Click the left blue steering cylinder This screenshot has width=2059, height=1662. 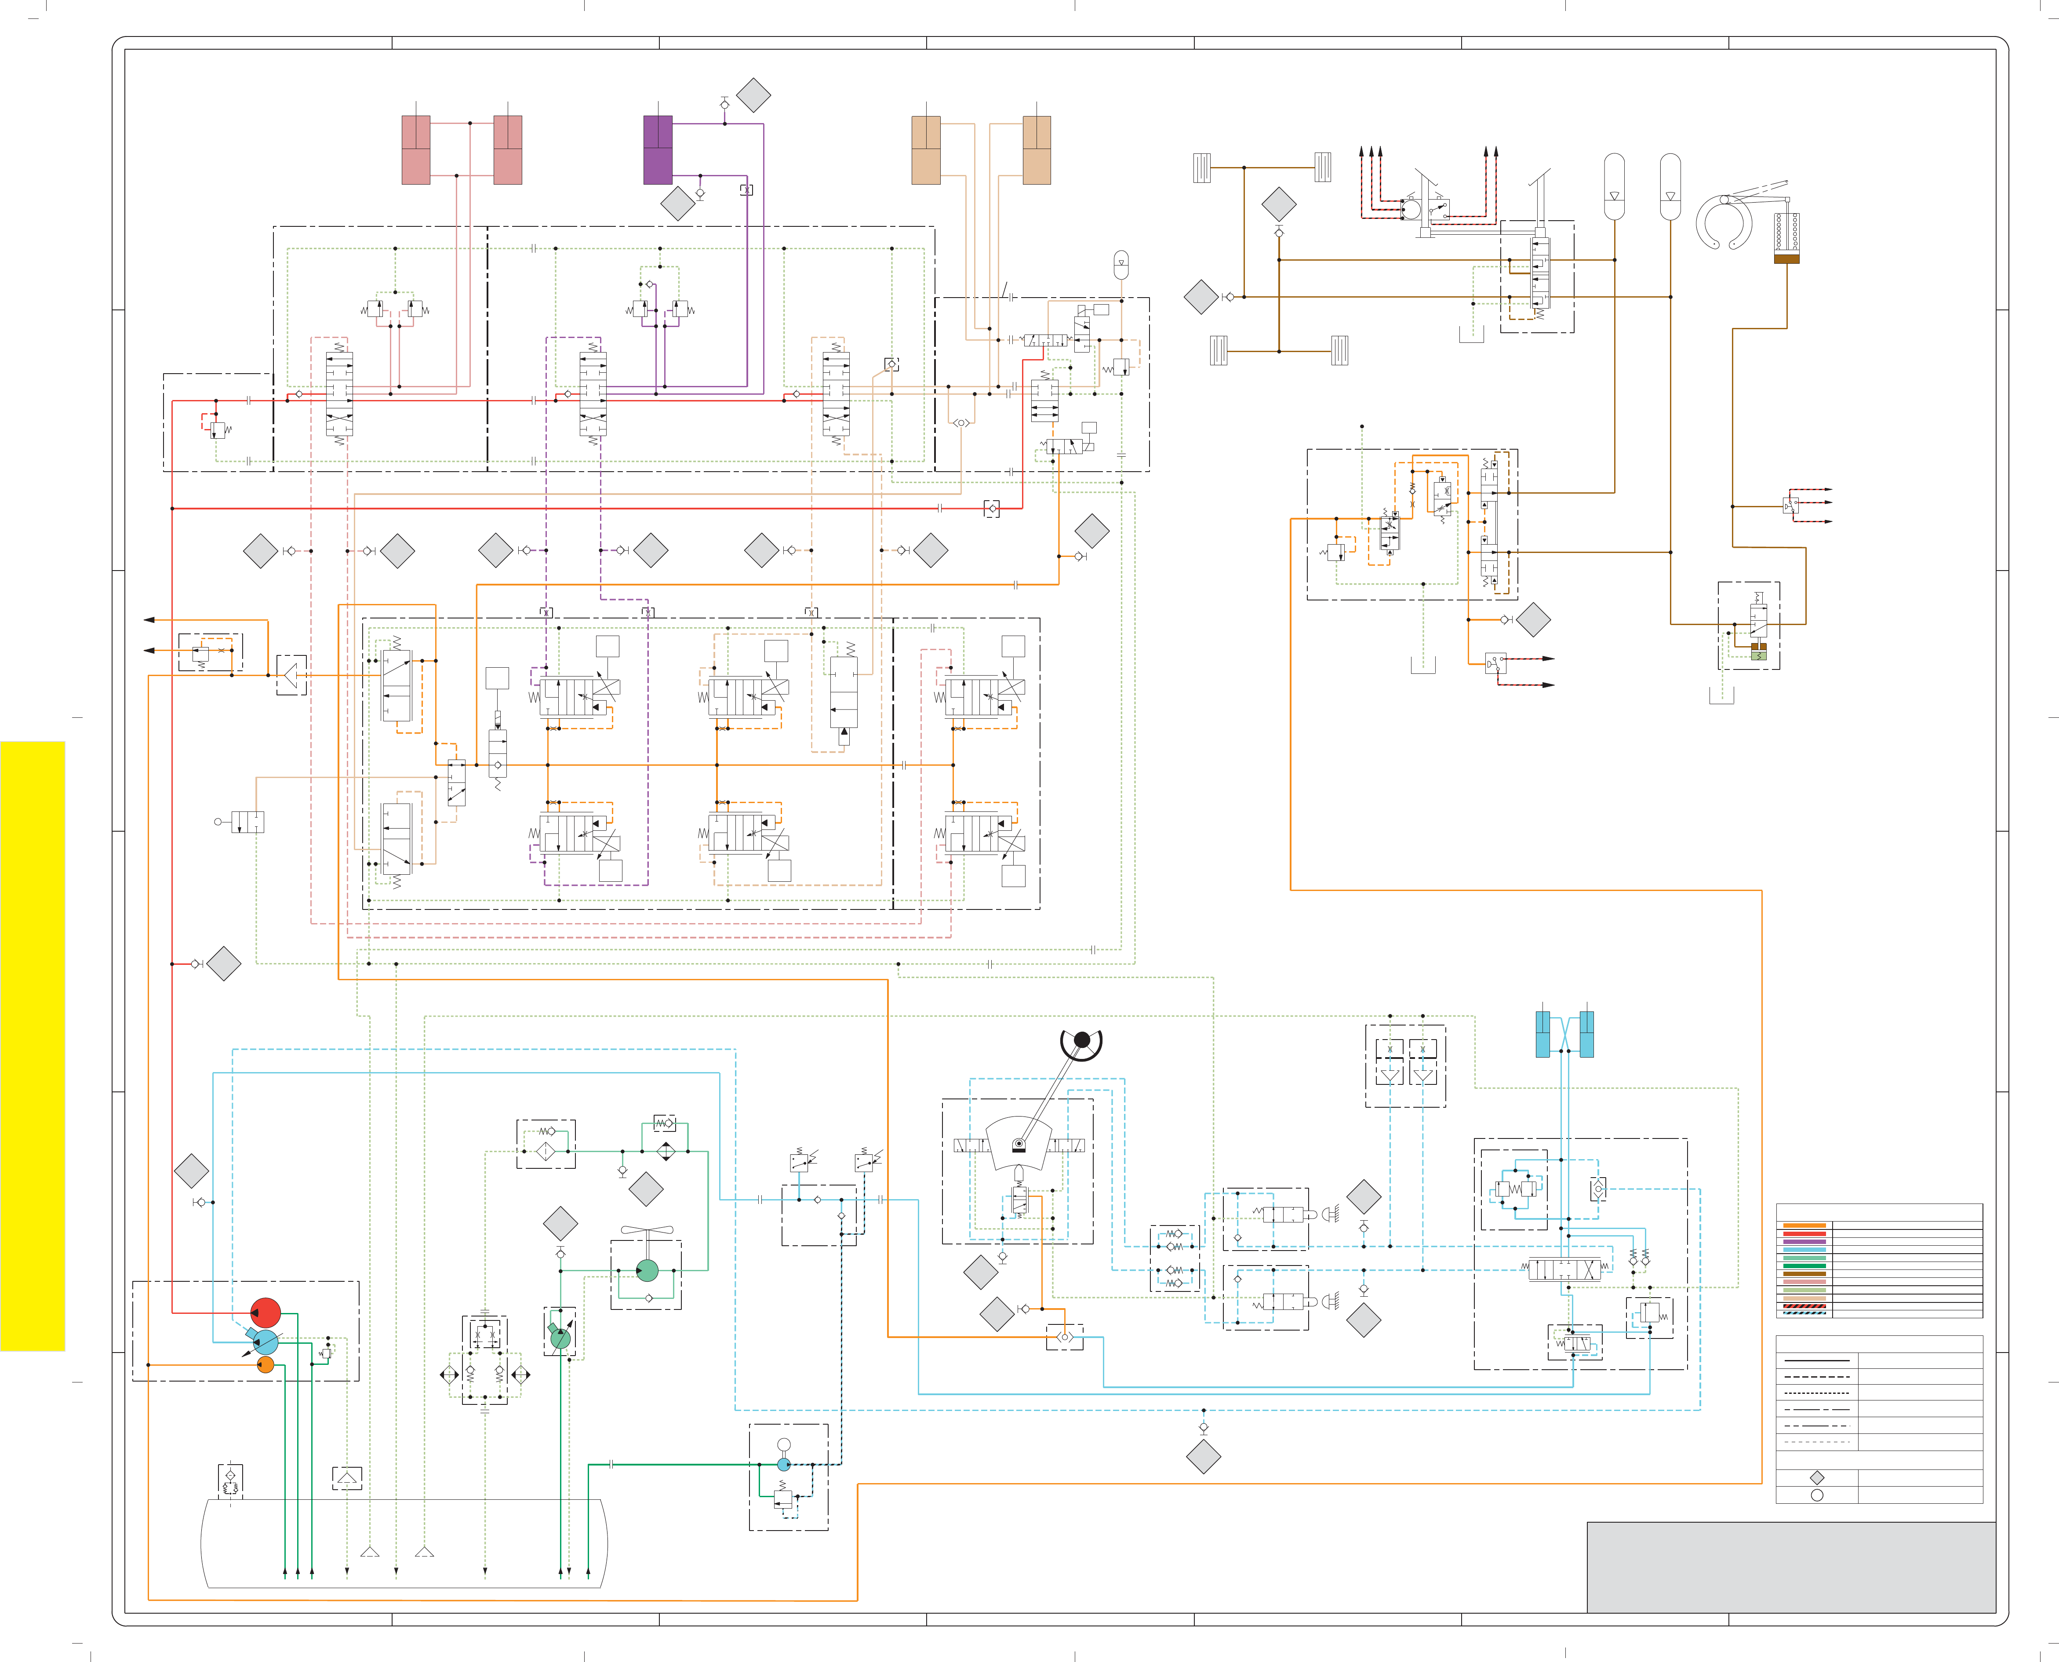(x=1542, y=1034)
